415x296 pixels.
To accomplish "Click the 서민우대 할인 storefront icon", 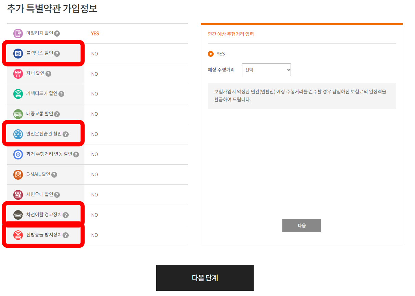I will pos(19,194).
